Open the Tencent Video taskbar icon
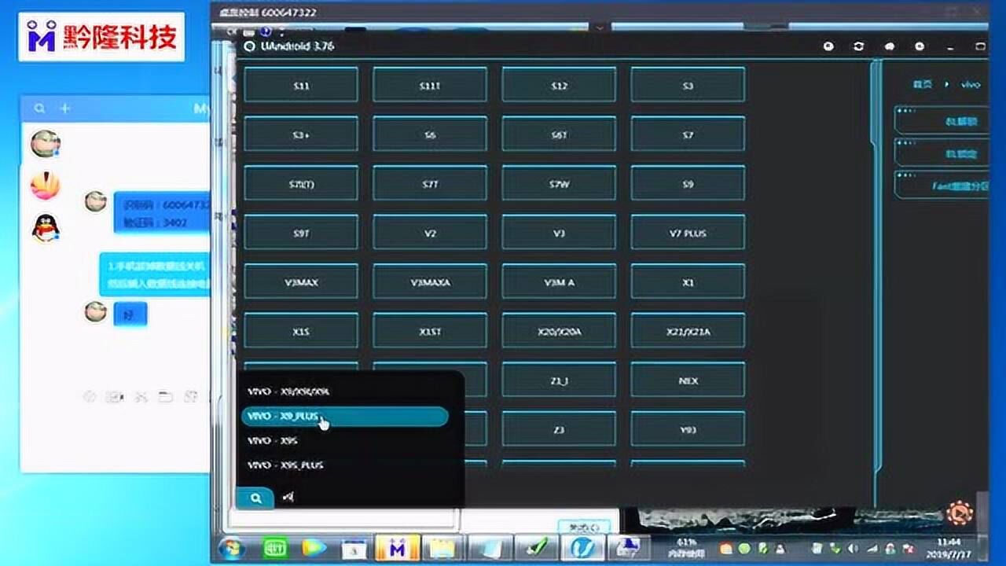Image resolution: width=1006 pixels, height=566 pixels. (314, 547)
